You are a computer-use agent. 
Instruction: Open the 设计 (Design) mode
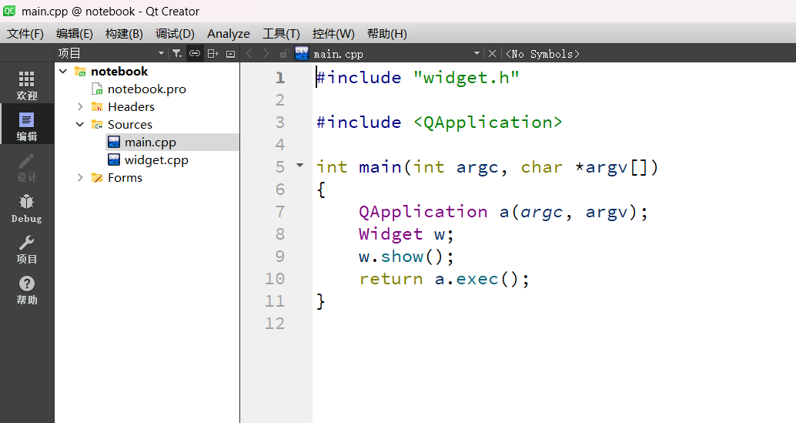click(26, 167)
